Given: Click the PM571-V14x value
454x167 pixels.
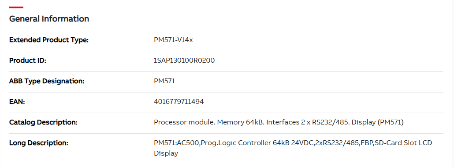Looking at the screenshot, I should pyautogui.click(x=173, y=40).
